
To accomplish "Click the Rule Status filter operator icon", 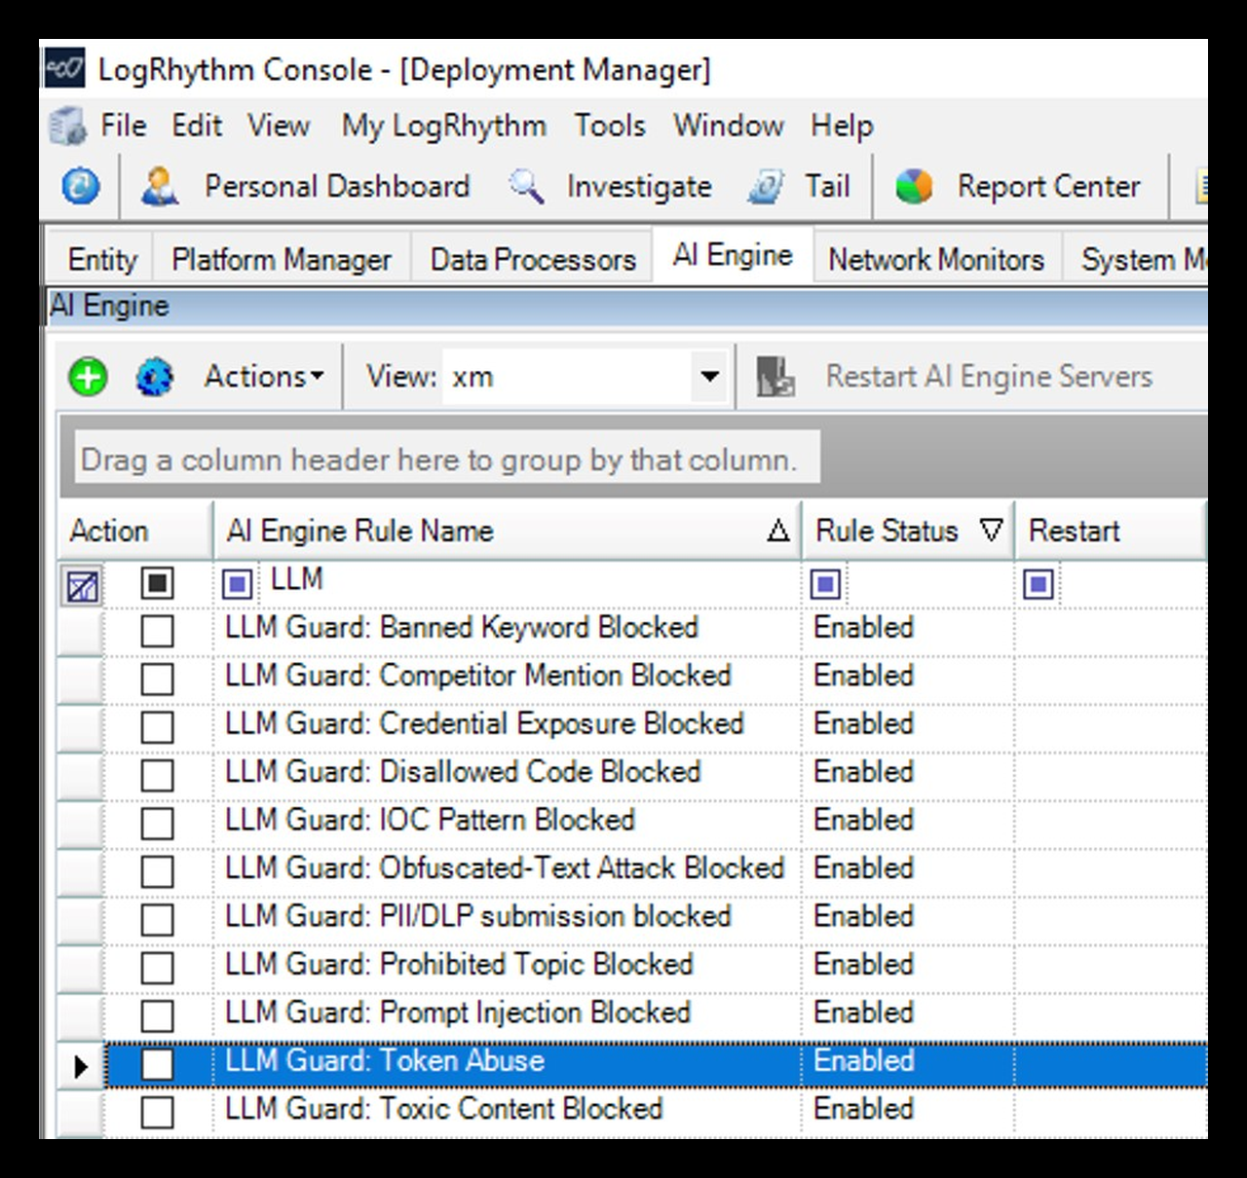I will pyautogui.click(x=825, y=584).
